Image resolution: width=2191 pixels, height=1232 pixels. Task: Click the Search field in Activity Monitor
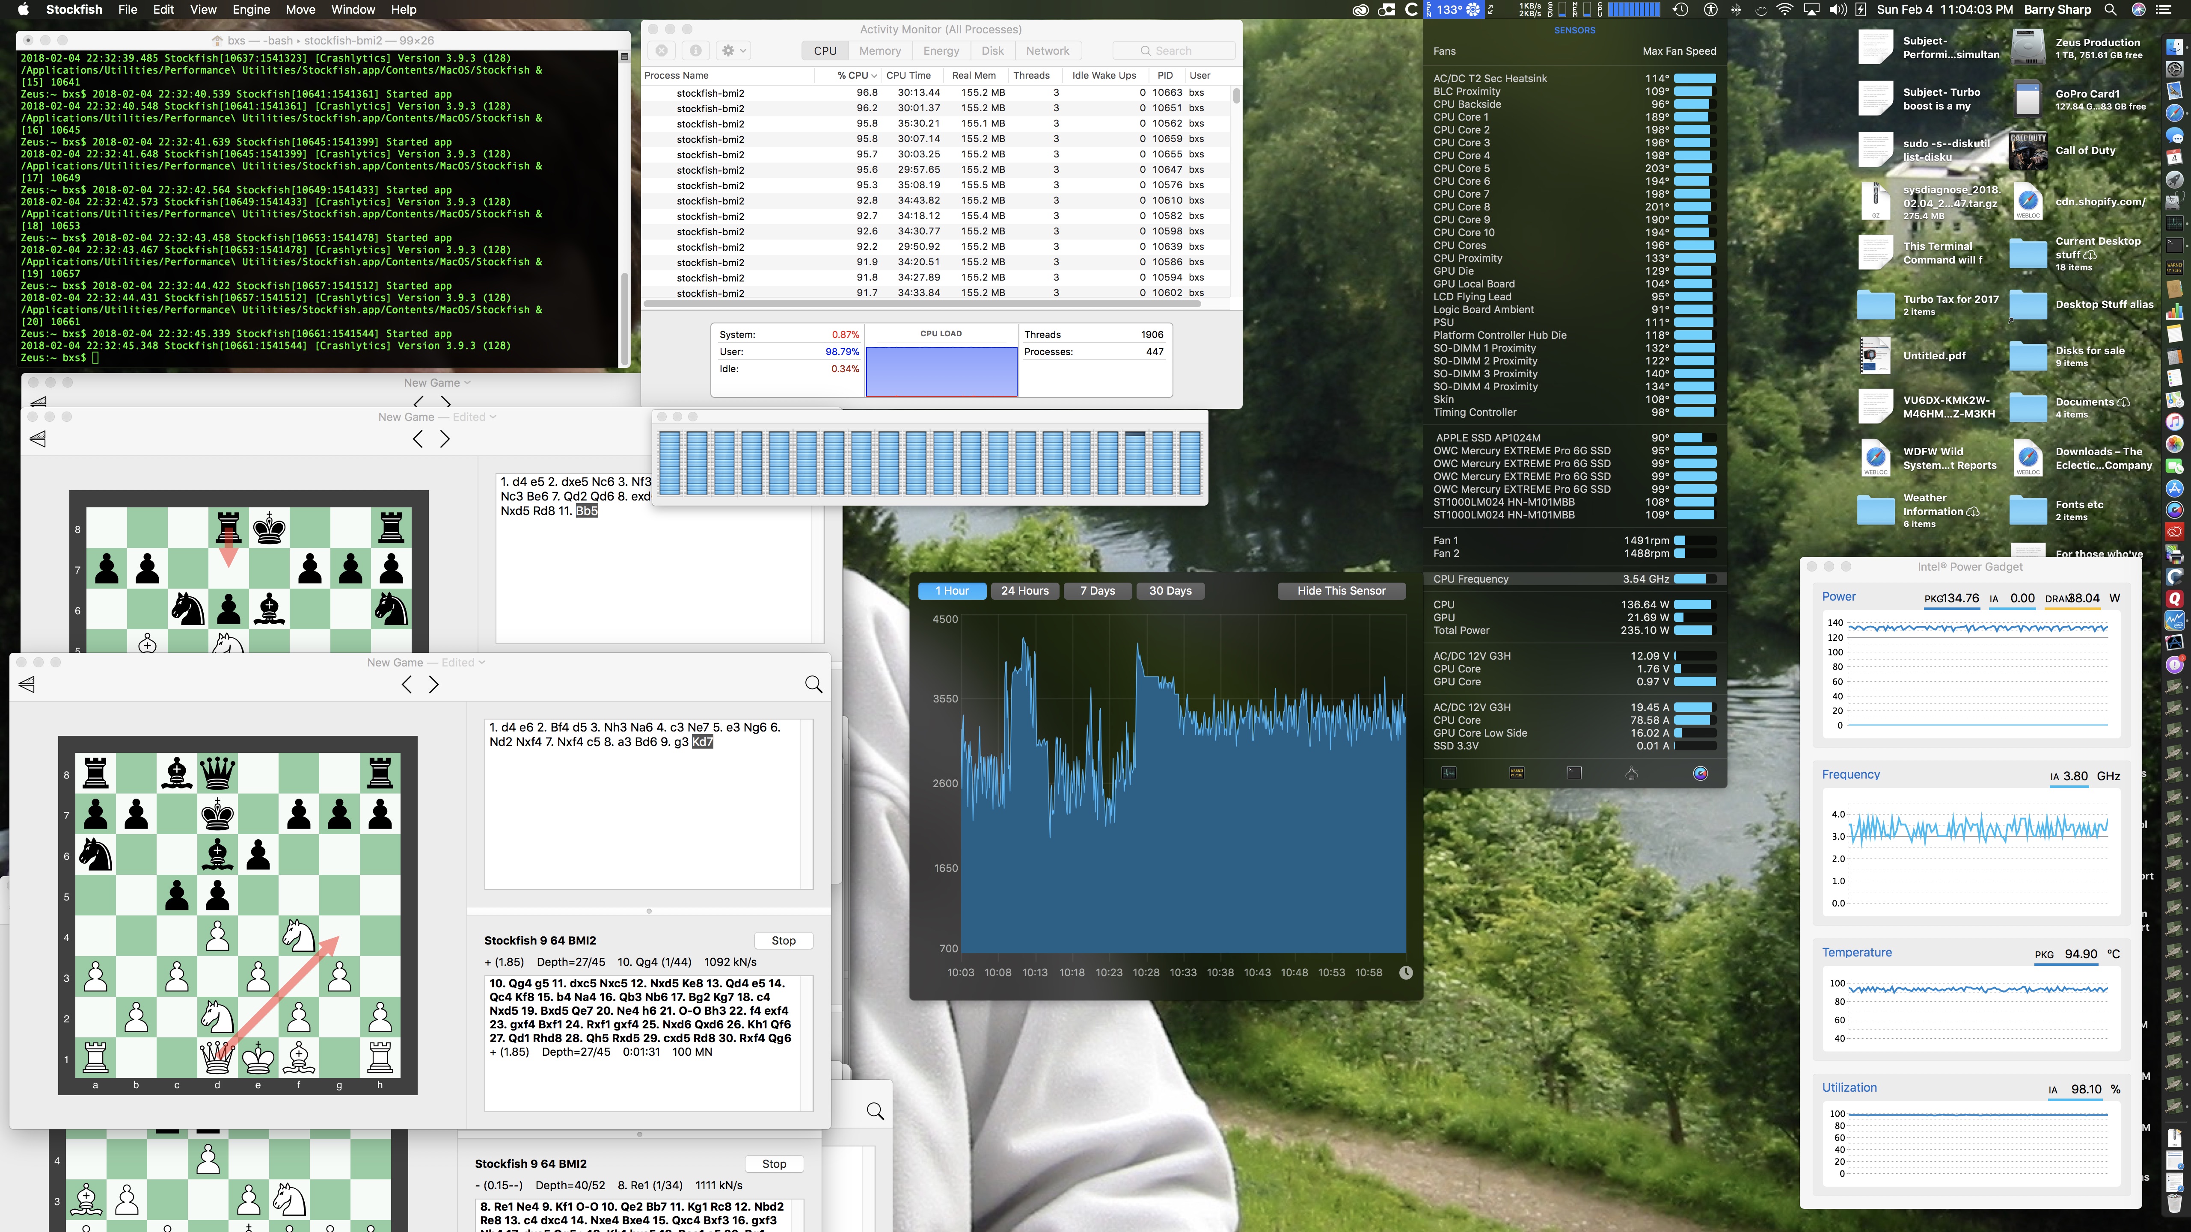pyautogui.click(x=1174, y=51)
